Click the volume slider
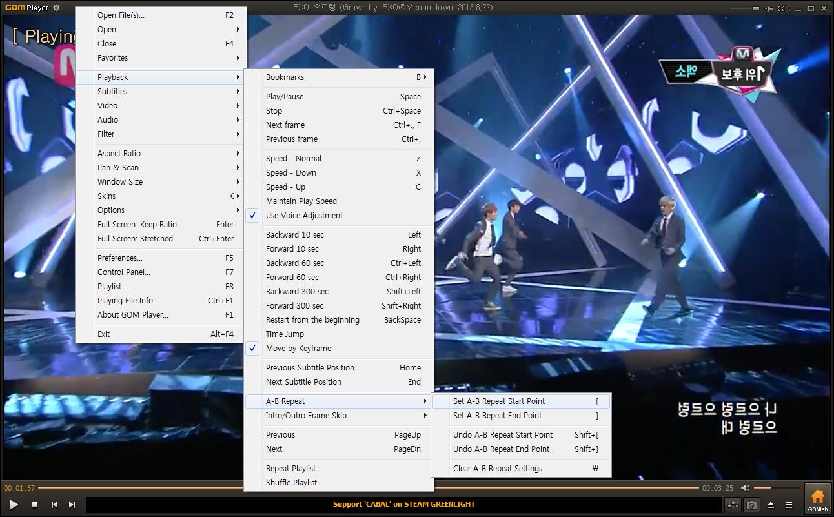 pyautogui.click(x=776, y=488)
